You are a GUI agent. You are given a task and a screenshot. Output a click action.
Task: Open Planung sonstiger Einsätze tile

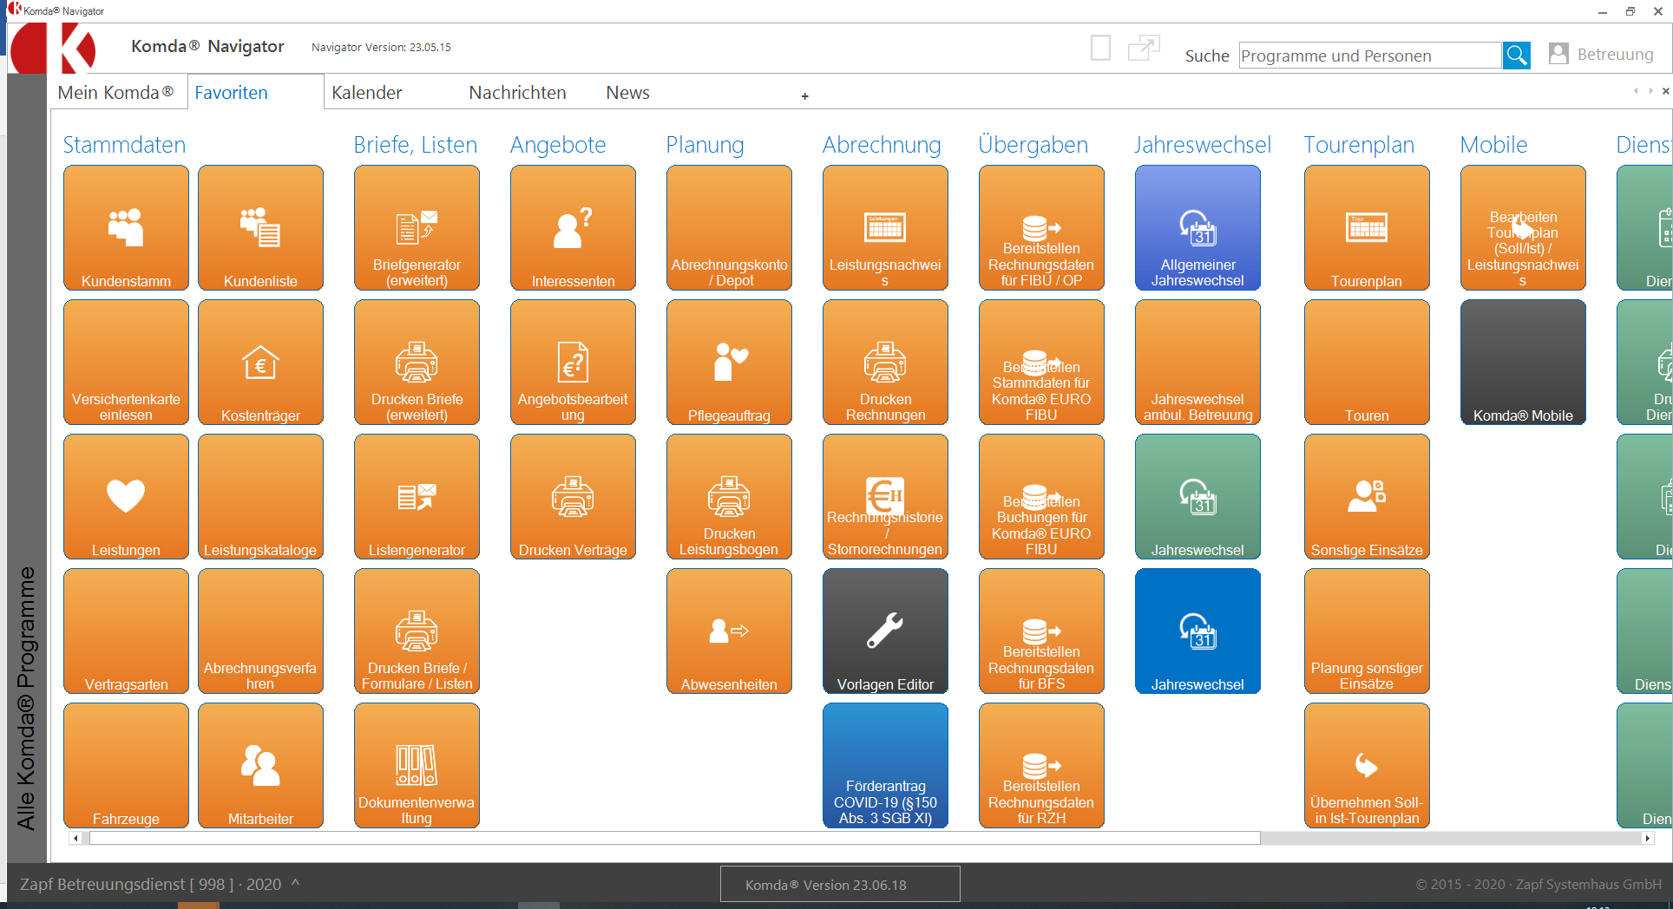pos(1367,631)
